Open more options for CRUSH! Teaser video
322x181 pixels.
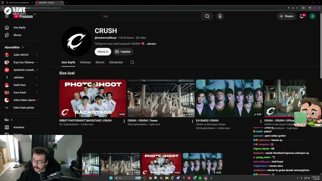click(192, 121)
